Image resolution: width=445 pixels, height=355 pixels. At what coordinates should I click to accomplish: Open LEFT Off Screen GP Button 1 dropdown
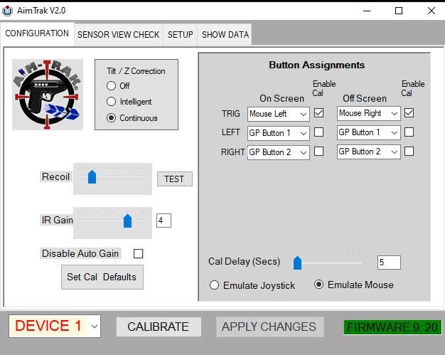pos(369,132)
